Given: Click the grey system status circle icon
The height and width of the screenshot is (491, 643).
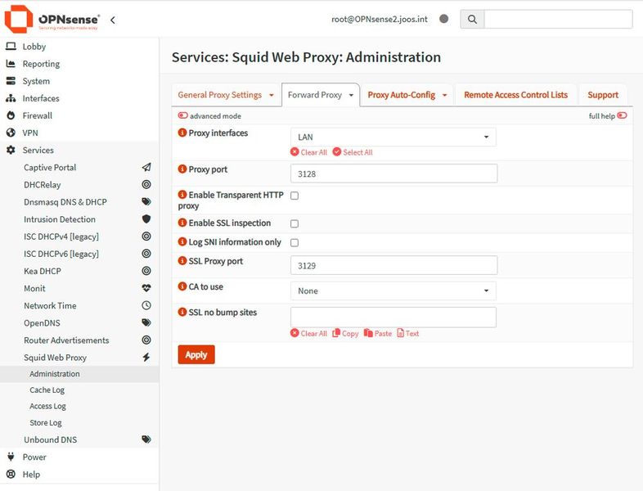Looking at the screenshot, I should 443,19.
